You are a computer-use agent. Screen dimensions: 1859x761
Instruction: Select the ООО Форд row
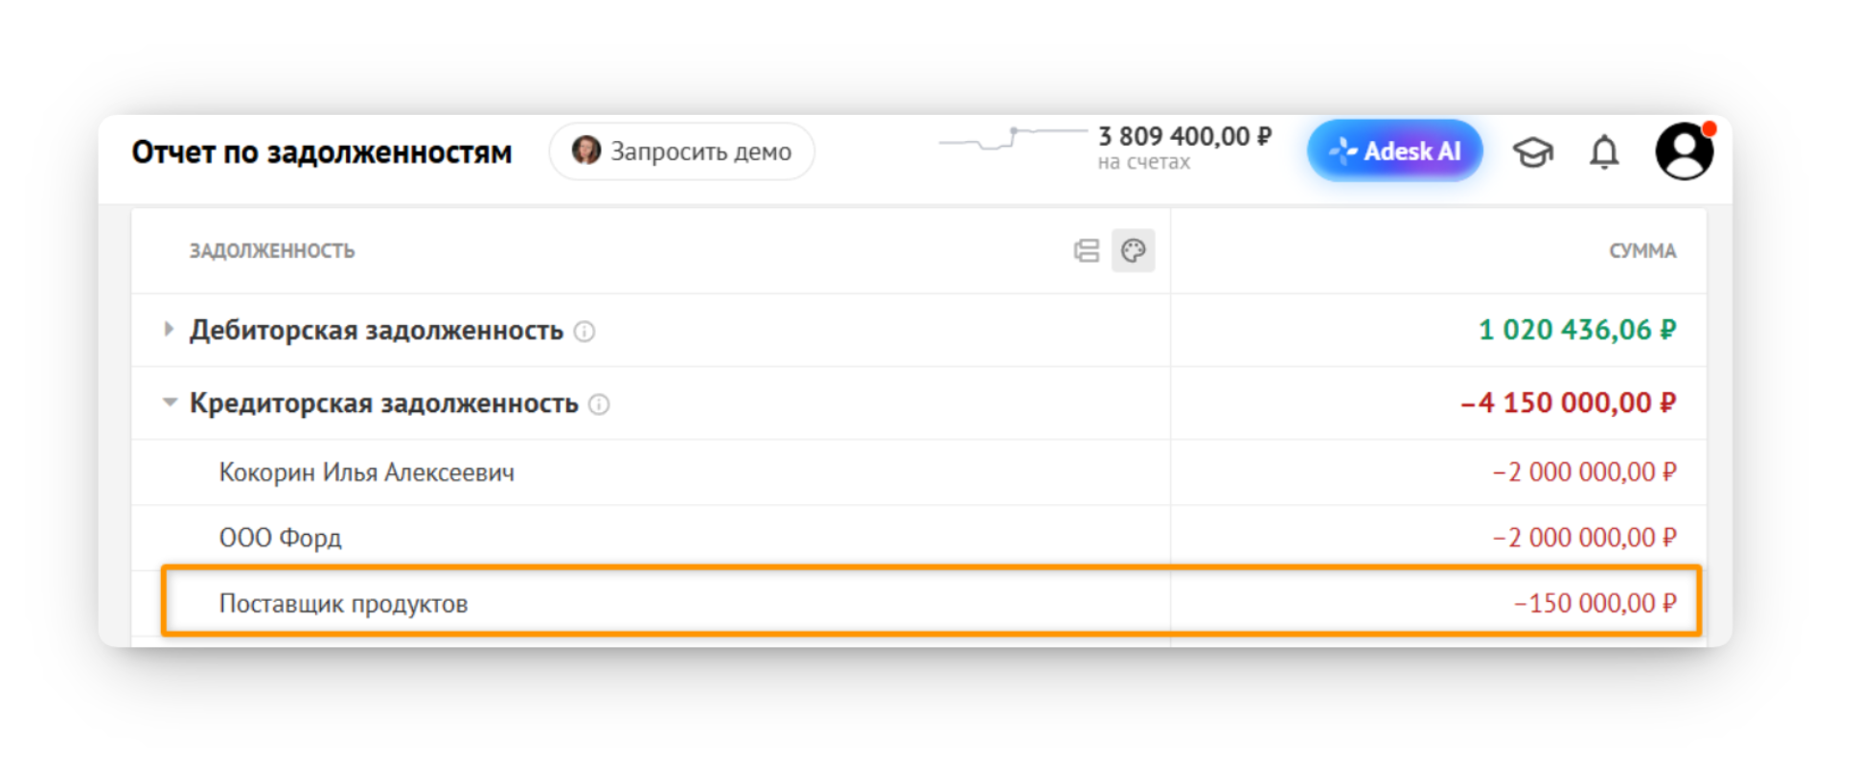[919, 538]
